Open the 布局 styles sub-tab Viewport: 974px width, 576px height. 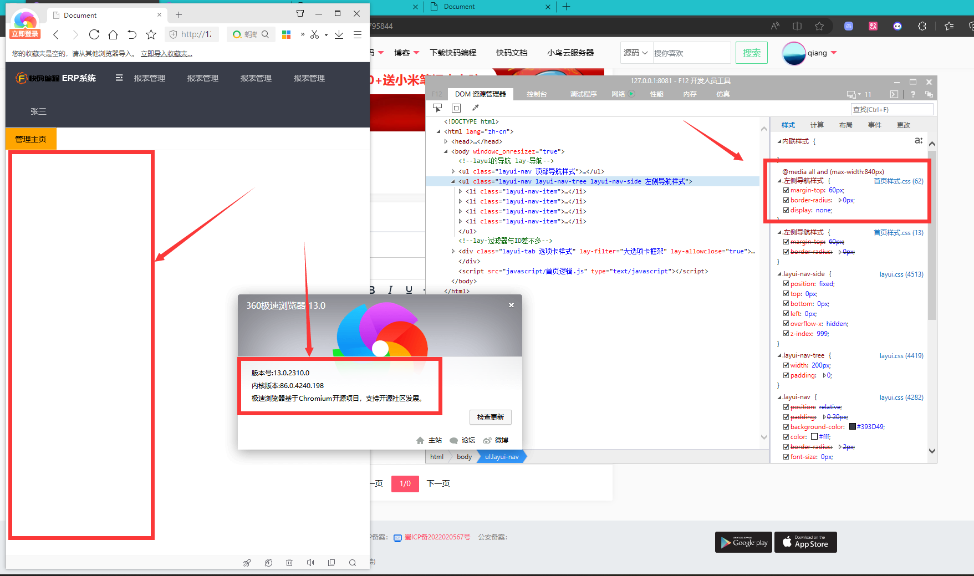[845, 125]
